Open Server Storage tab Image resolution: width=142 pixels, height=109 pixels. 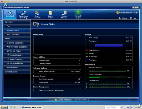tap(64, 14)
